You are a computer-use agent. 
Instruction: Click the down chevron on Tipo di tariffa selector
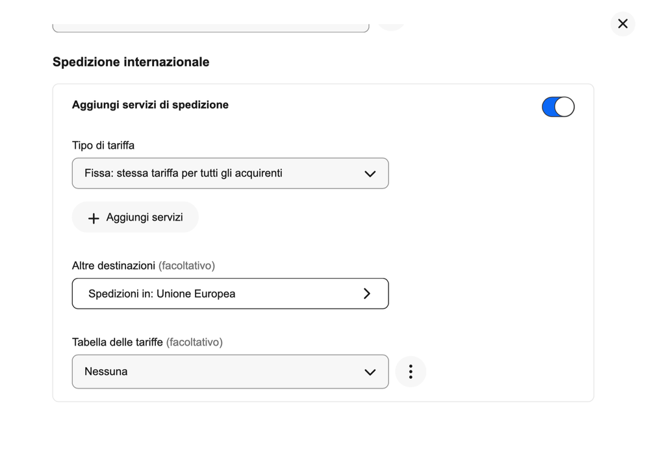click(370, 173)
